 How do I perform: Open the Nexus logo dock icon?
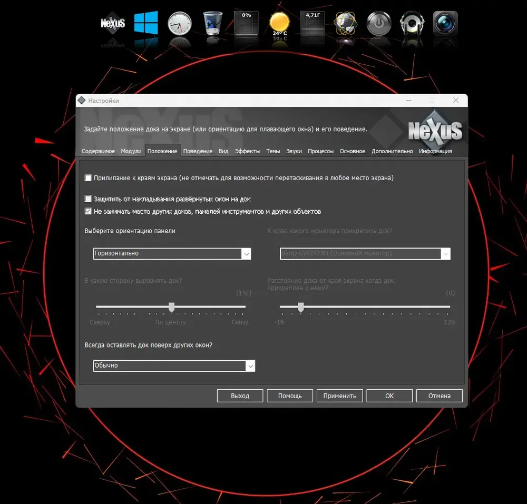113,23
